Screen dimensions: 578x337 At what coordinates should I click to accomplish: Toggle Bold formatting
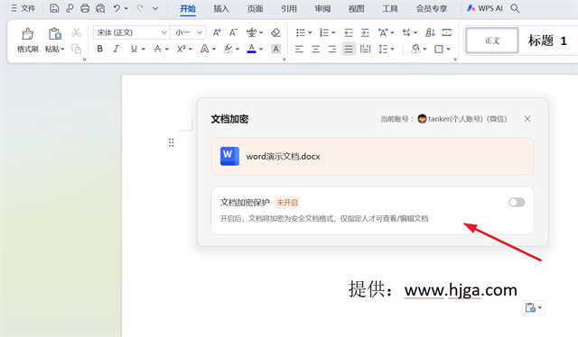coord(100,49)
